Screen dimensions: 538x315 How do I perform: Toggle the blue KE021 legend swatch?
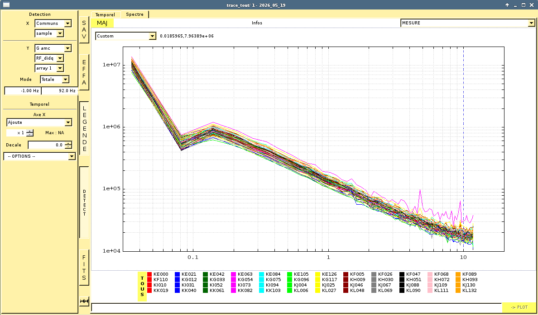coord(178,274)
